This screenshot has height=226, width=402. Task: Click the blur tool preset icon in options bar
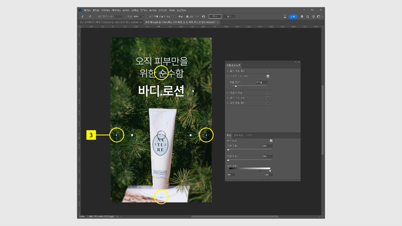(x=90, y=17)
